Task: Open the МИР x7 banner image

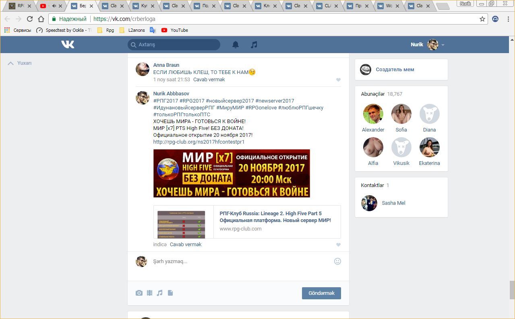Action: (x=232, y=173)
